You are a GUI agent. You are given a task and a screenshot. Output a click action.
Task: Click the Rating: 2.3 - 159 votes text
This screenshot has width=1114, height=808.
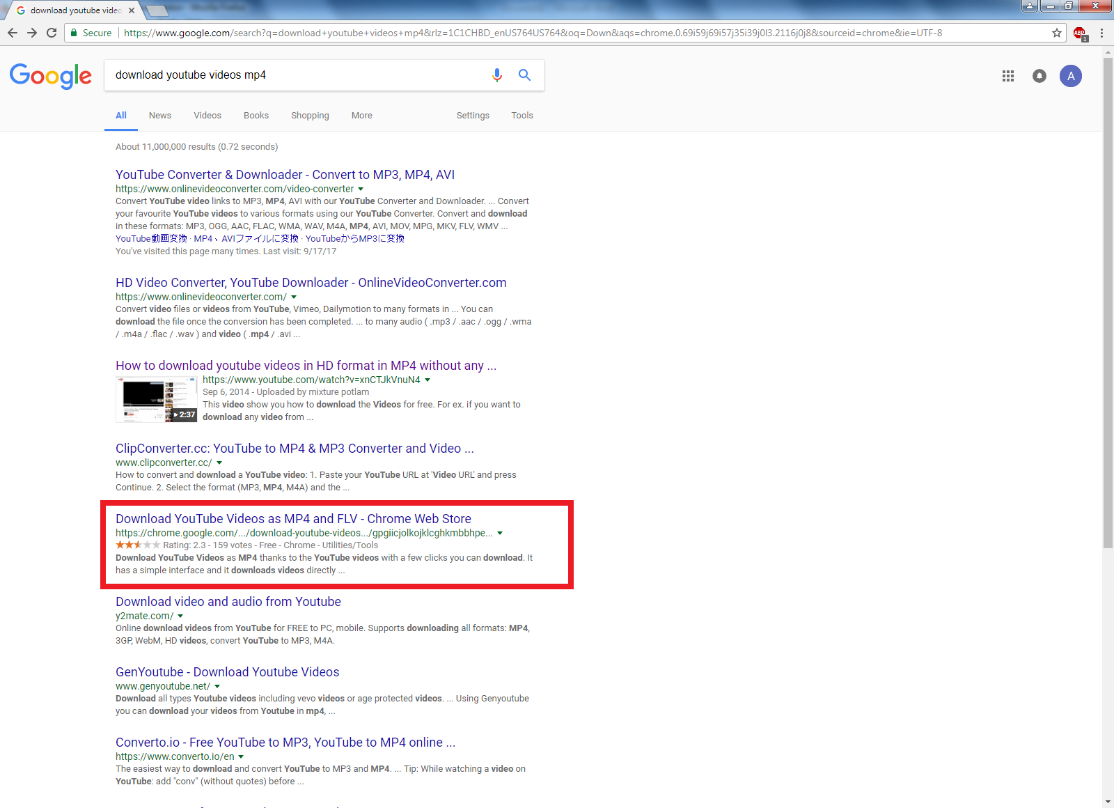207,545
